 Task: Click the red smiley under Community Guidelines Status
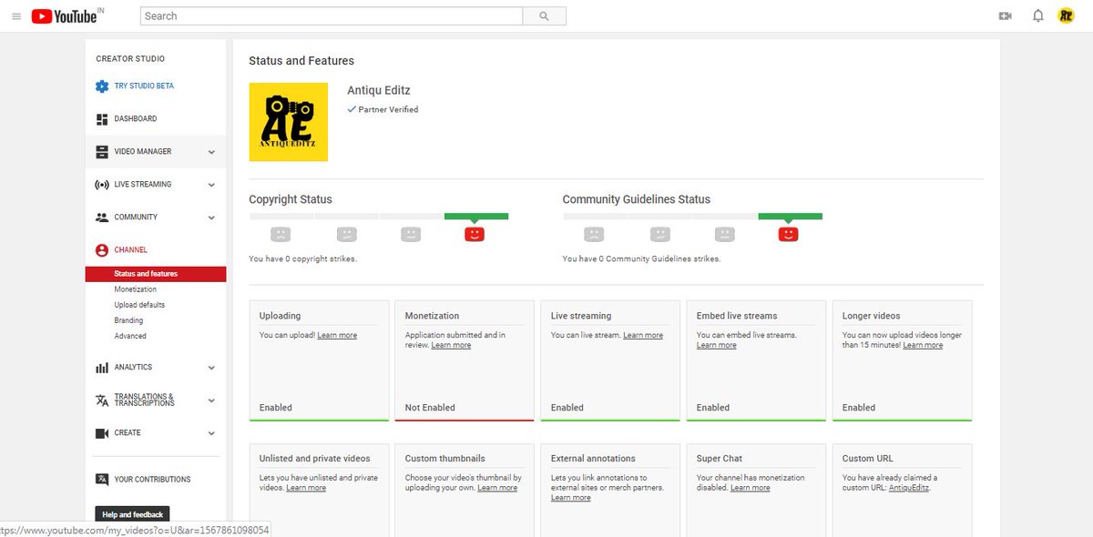click(789, 234)
